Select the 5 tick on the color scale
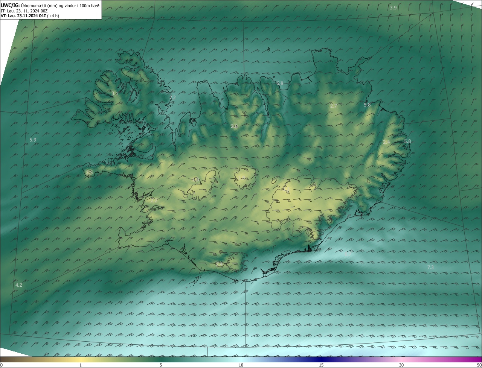This screenshot has height=368, width=482. [x=161, y=365]
